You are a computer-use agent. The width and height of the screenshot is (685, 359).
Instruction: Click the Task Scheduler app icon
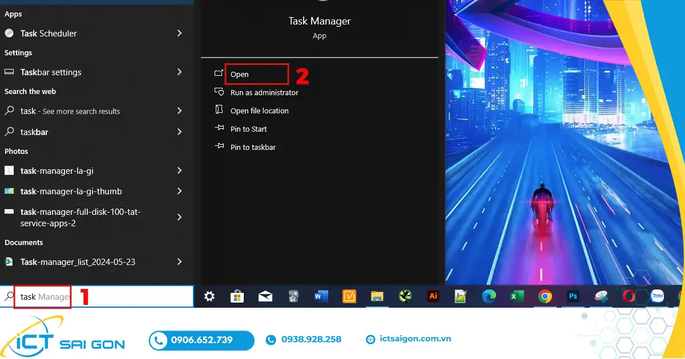(x=9, y=33)
